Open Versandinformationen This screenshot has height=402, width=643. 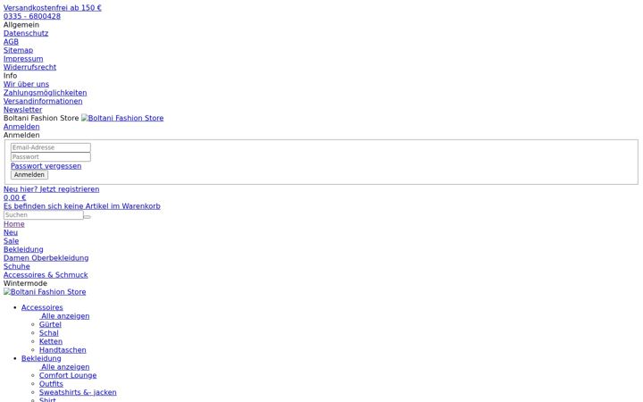(43, 101)
